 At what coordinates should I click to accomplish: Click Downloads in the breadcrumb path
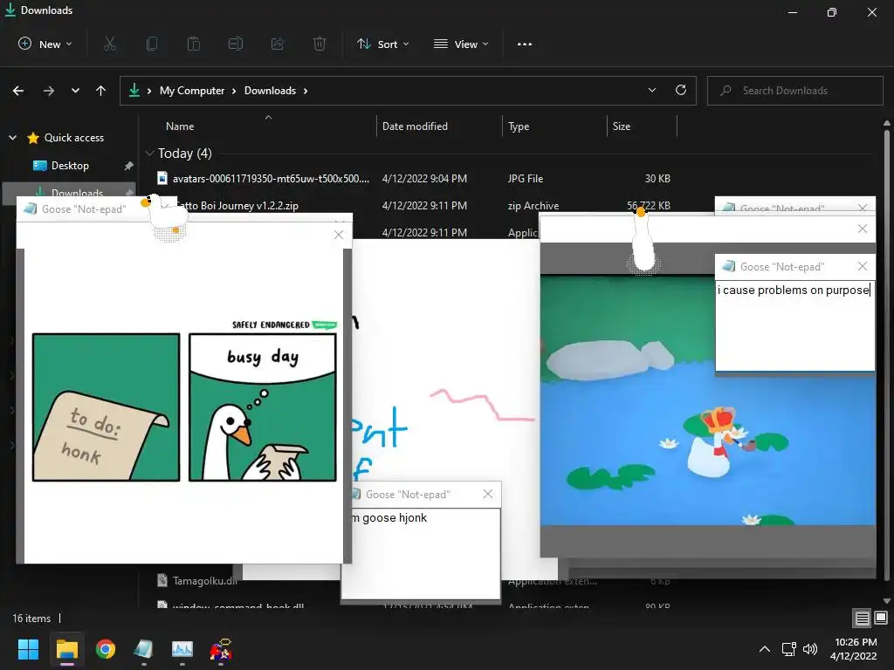[x=270, y=91]
